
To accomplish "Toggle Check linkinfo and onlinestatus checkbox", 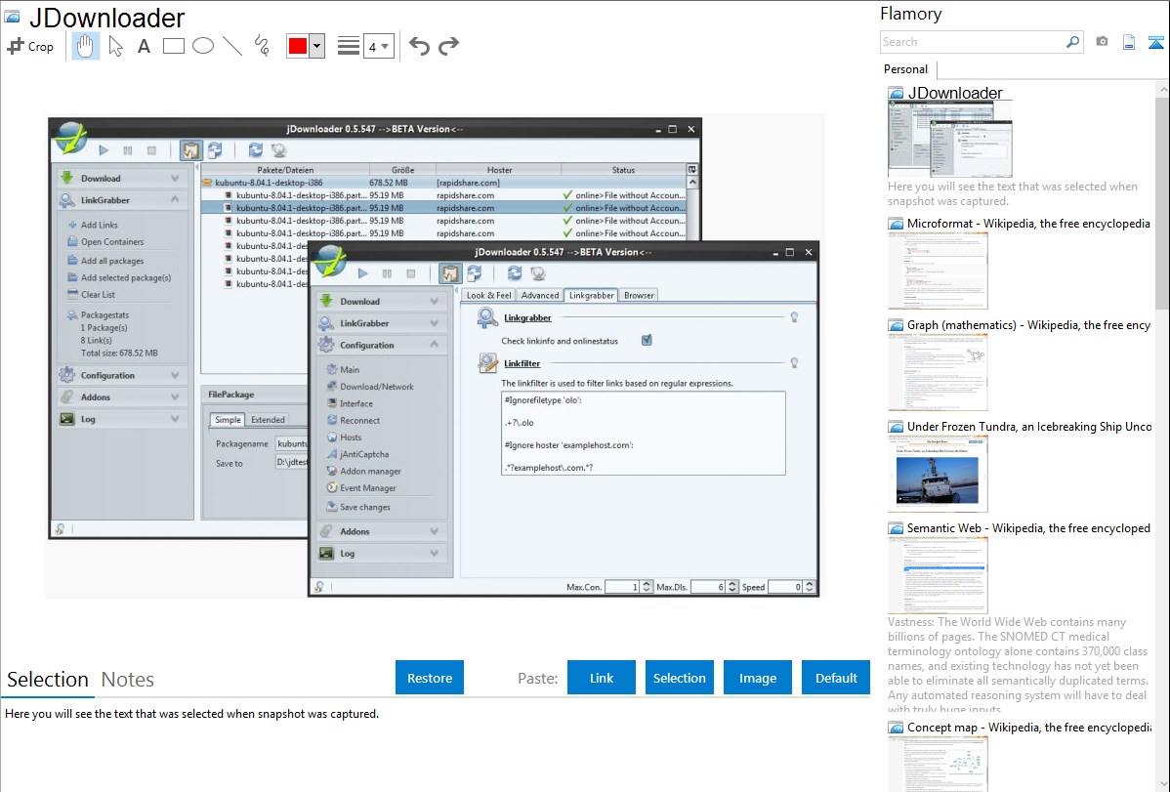I will pos(647,341).
